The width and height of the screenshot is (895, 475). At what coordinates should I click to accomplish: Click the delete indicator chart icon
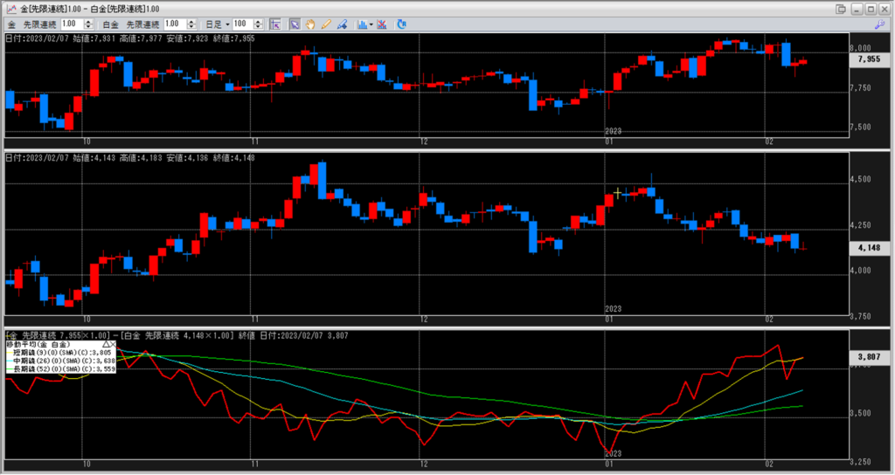381,24
